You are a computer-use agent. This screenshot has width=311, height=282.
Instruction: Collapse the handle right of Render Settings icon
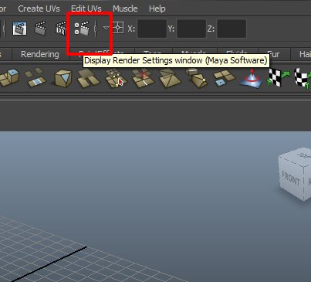click(96, 29)
